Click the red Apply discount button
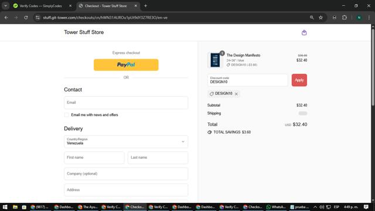Screen dimensions: 375x211 (299, 80)
